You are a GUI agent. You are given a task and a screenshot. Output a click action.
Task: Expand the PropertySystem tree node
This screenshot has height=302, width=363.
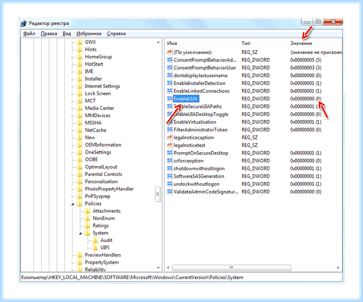[73, 263]
